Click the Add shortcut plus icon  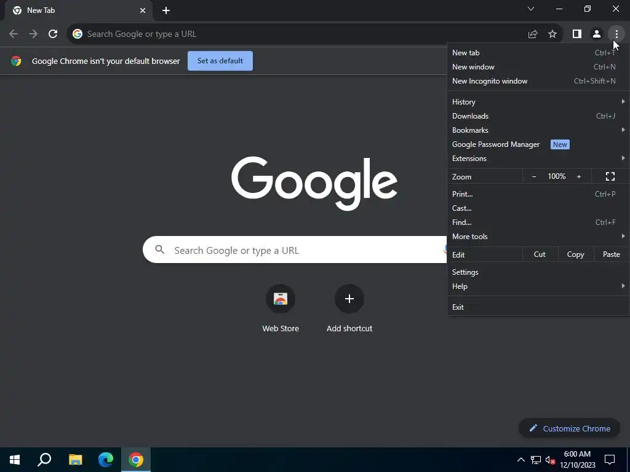[349, 299]
